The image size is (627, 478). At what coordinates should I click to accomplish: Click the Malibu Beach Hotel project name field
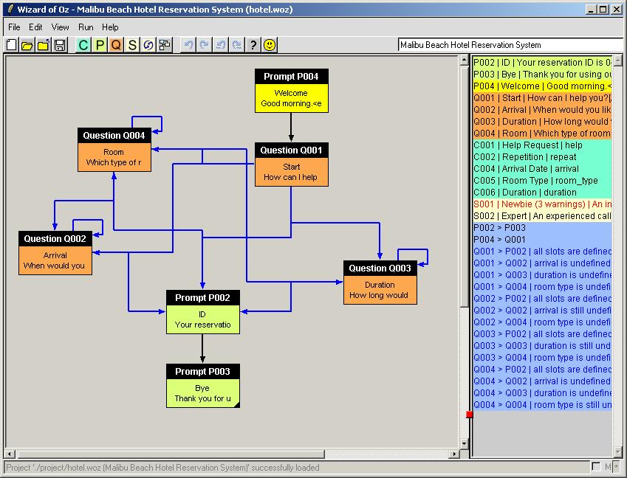coord(510,45)
